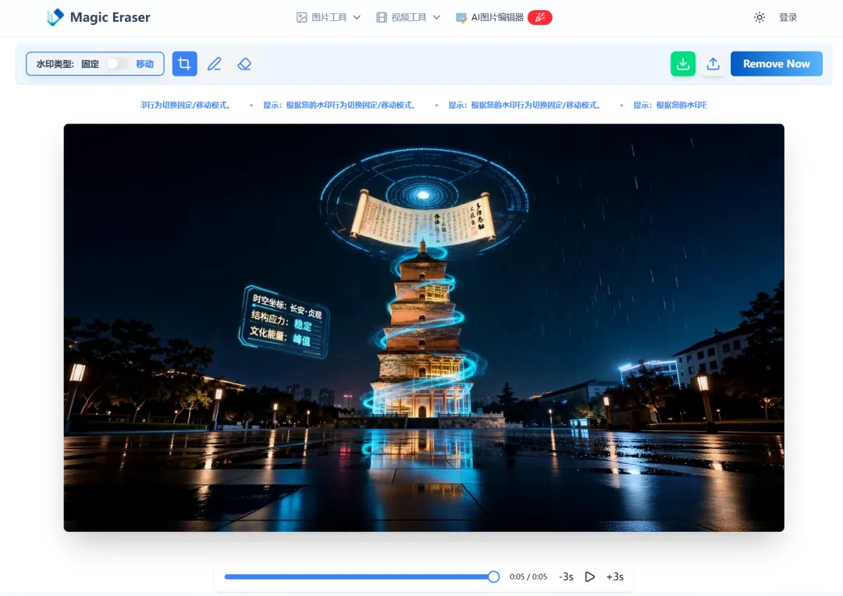Expand the 图片工具 dropdown menu
The height and width of the screenshot is (596, 843).
point(328,17)
